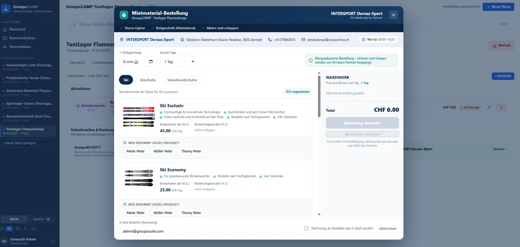The width and height of the screenshot is (520, 247).
Task: Click the info icon in the Mengenbasierte Bestellung notice
Action: click(311, 61)
